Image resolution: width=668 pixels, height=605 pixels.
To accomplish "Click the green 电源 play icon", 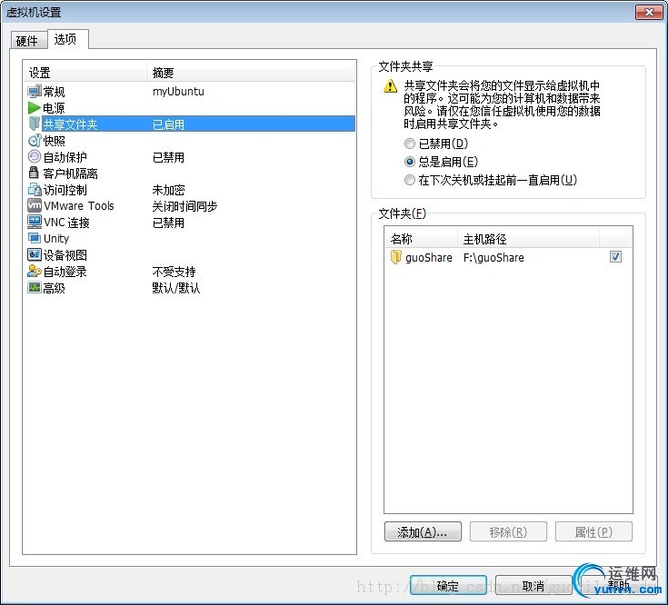I will pyautogui.click(x=35, y=108).
